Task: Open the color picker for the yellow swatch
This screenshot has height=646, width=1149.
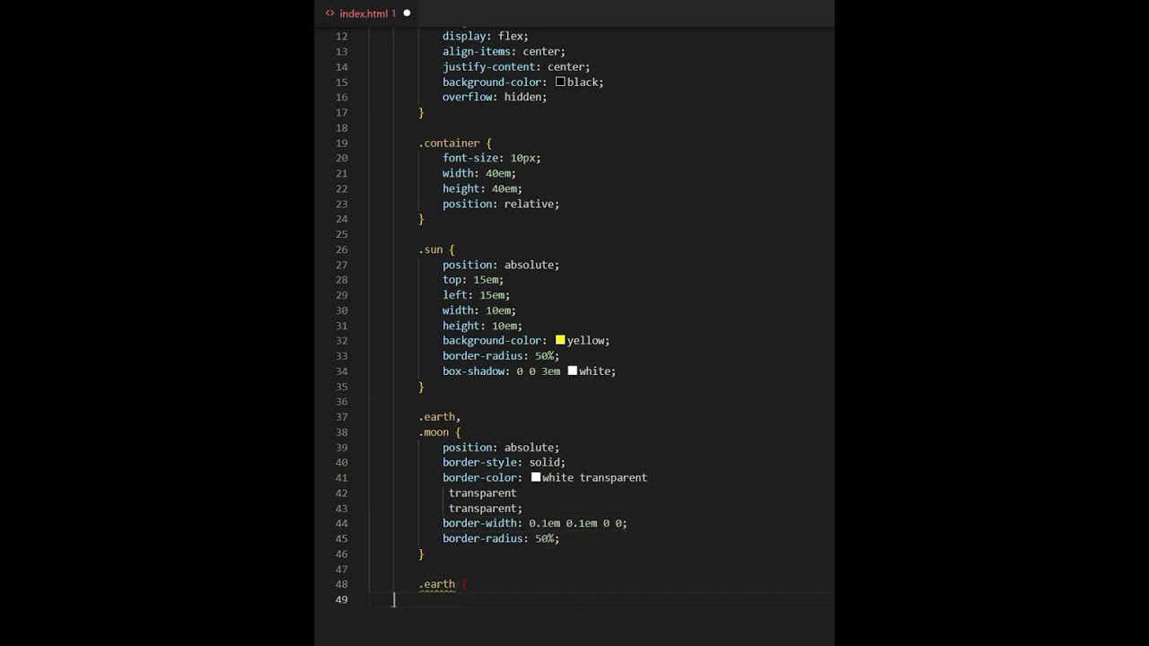Action: click(560, 340)
